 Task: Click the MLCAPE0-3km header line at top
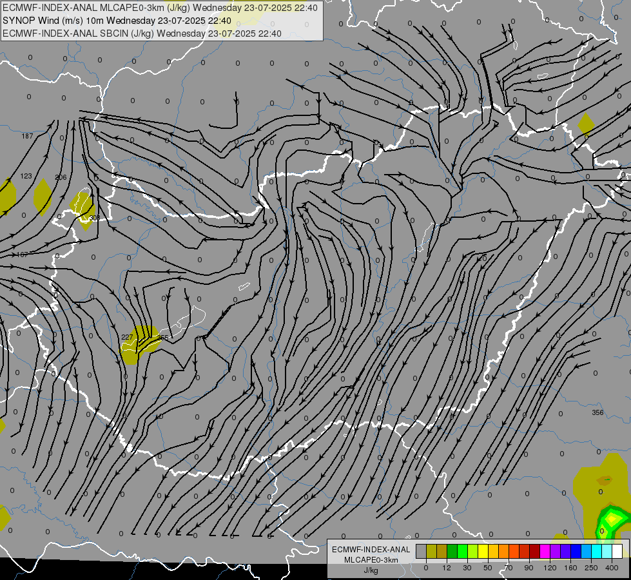point(160,8)
